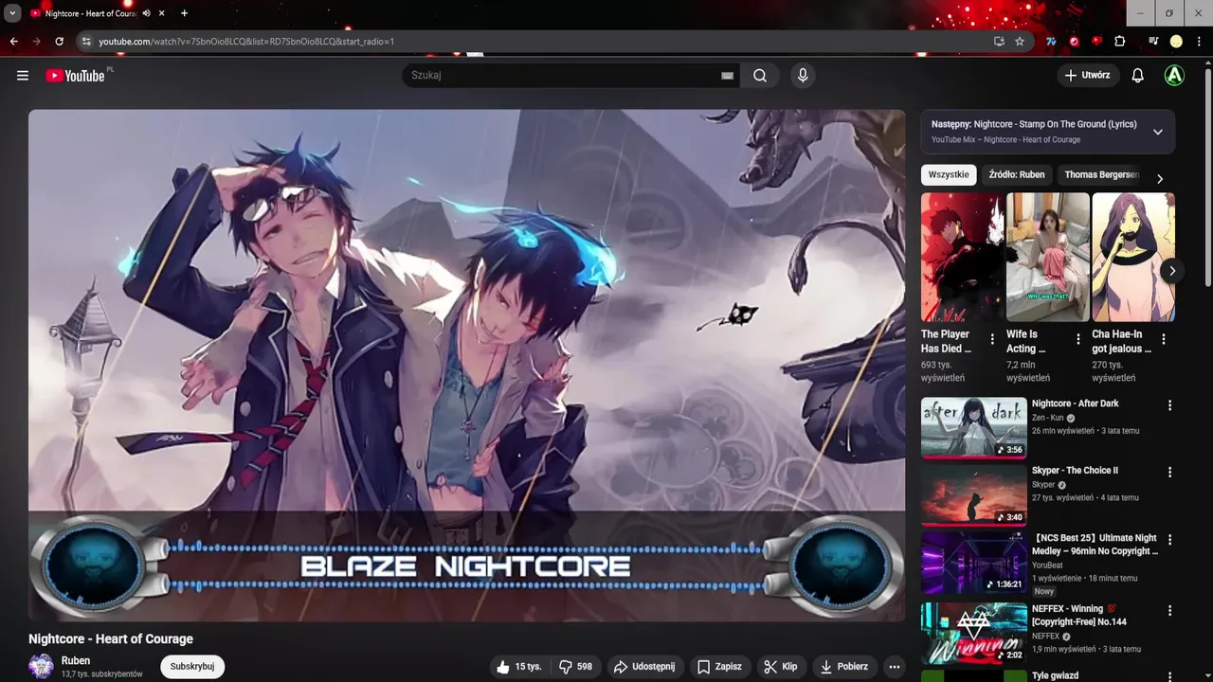The image size is (1213, 682).
Task: Show more filter chips with the arrow
Action: tap(1159, 179)
